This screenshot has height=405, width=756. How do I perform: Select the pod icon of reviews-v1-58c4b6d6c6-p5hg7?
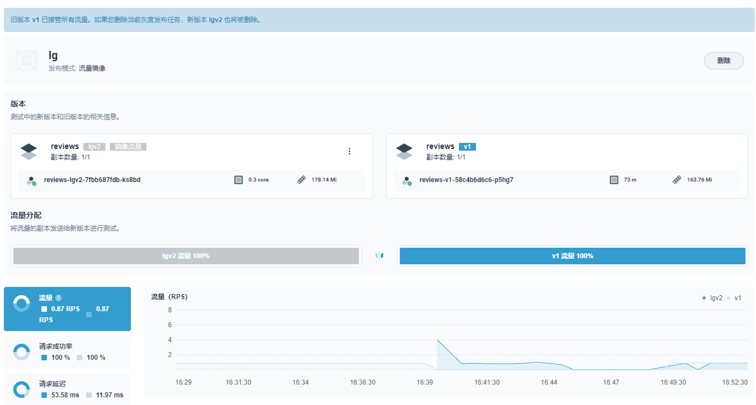[x=407, y=180]
